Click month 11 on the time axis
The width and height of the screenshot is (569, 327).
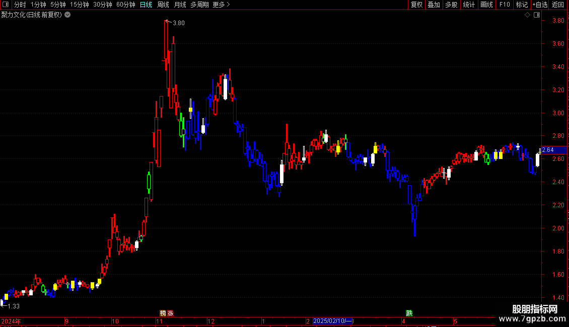pyautogui.click(x=159, y=321)
